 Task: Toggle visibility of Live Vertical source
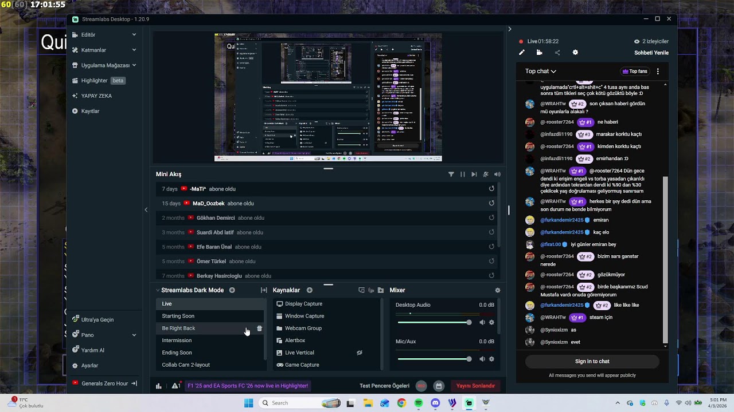[x=360, y=352]
